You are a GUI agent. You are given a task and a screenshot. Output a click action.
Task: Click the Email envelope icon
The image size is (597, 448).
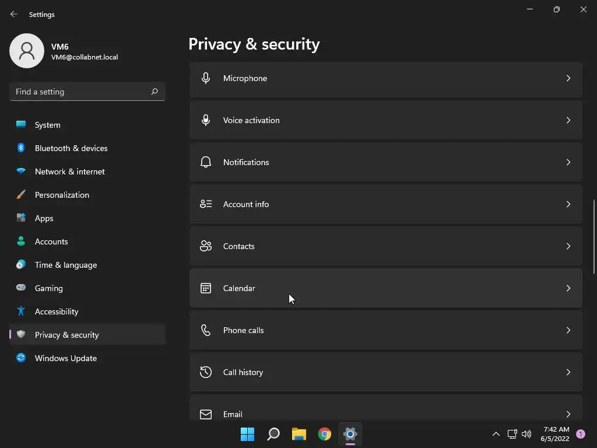206,414
